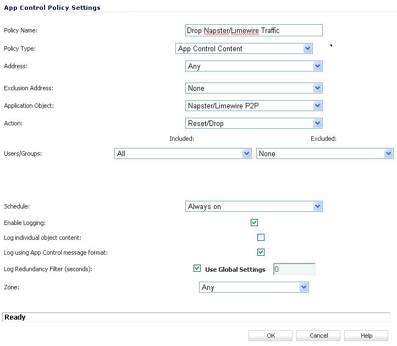Open the Zone dropdown

tap(253, 287)
